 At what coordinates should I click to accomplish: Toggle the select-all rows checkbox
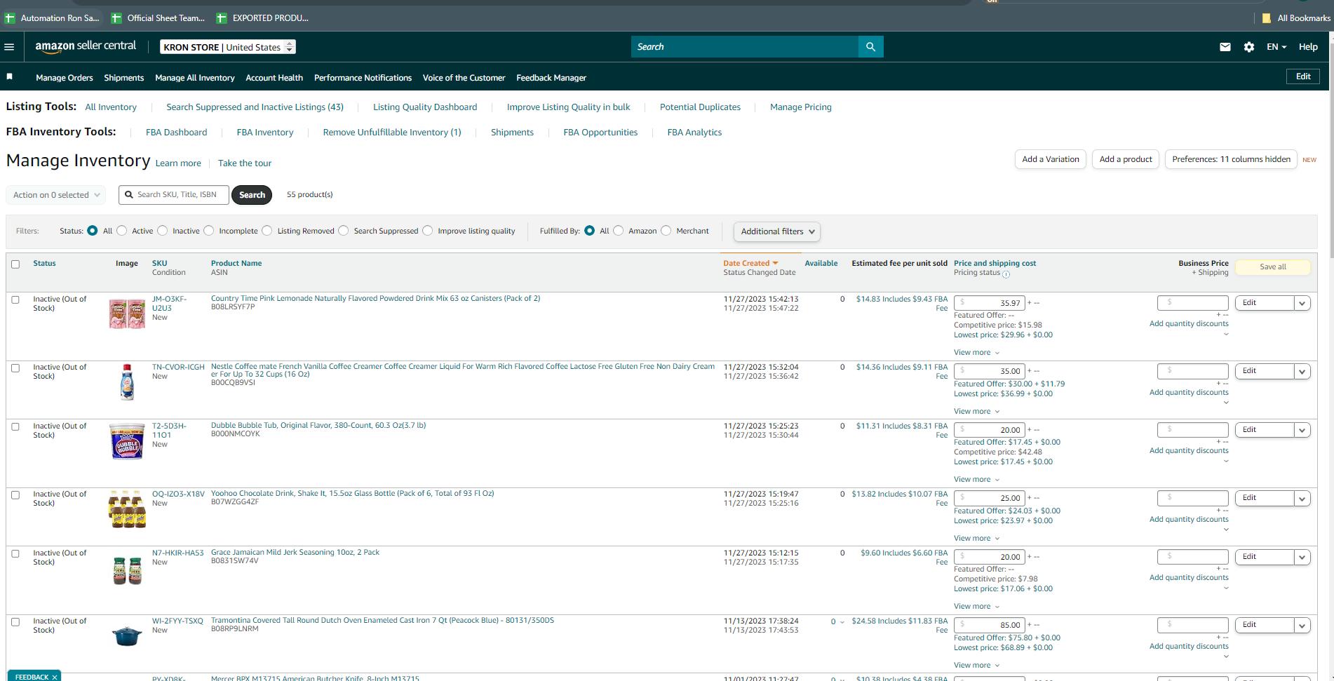tap(15, 264)
